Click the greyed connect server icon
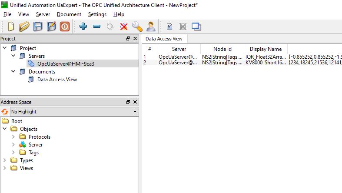This screenshot has height=193, width=342. point(110,27)
